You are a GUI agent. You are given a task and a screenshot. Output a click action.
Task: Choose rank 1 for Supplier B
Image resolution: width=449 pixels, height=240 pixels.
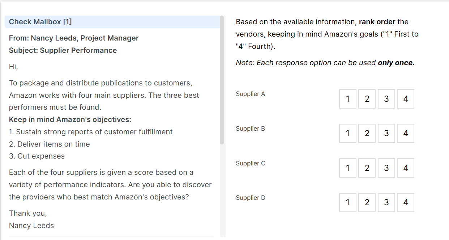point(348,133)
